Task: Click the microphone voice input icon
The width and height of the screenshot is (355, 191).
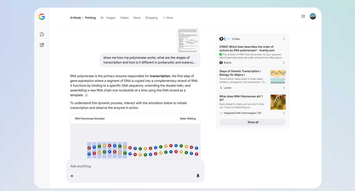Action: pyautogui.click(x=198, y=176)
